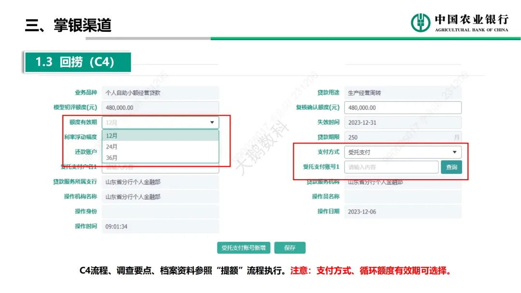521x293 pixels.
Task: Click the 模型初评额度 field
Action: 160,107
